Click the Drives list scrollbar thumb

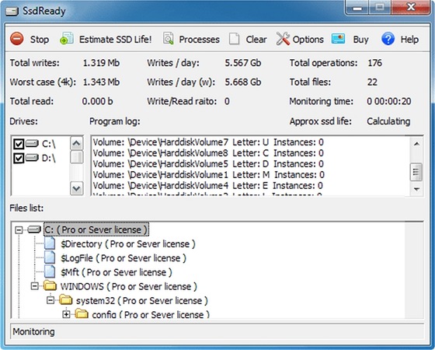[77, 157]
